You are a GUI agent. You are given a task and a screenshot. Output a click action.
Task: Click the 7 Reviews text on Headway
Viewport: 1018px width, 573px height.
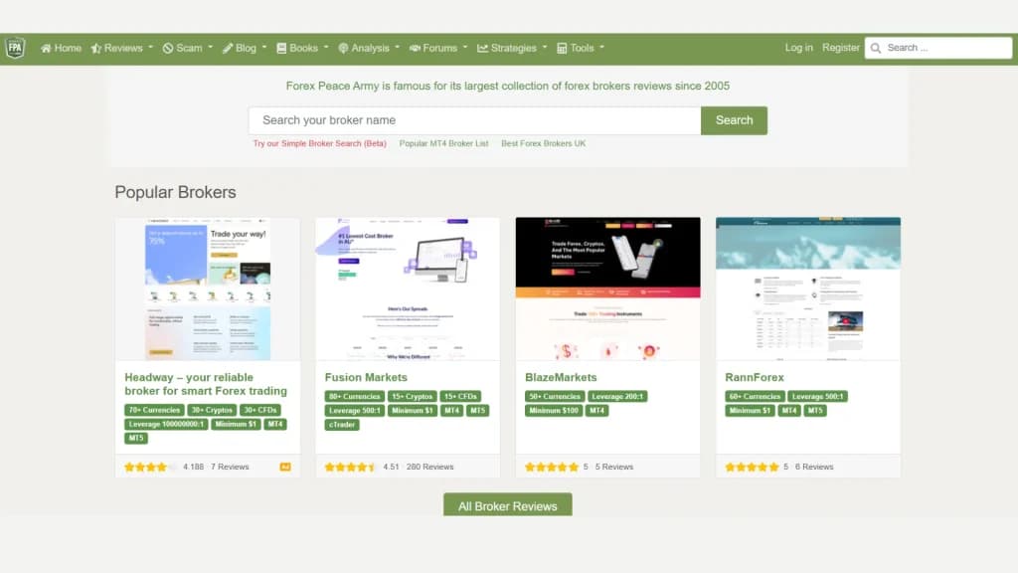[x=230, y=467]
